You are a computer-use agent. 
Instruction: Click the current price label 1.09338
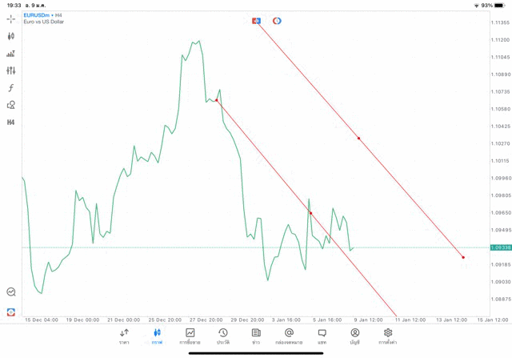[x=501, y=247]
